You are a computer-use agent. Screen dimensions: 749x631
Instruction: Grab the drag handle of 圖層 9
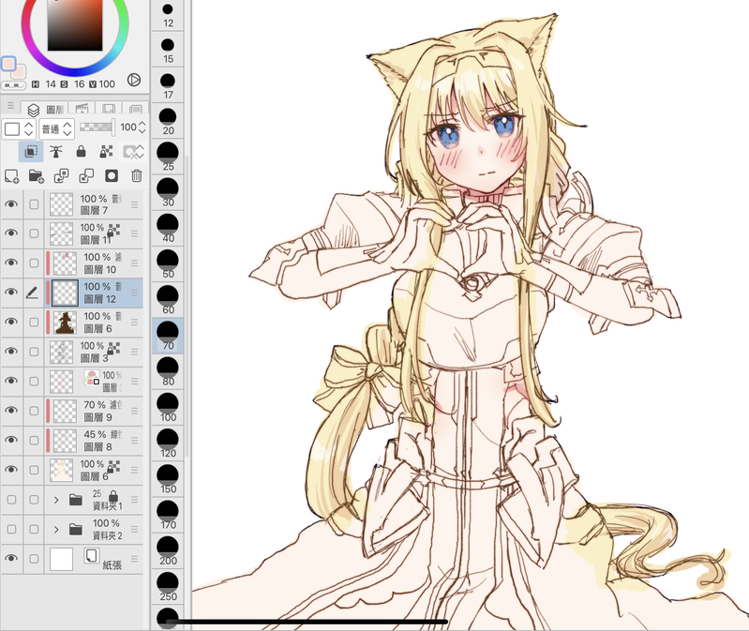click(x=135, y=411)
